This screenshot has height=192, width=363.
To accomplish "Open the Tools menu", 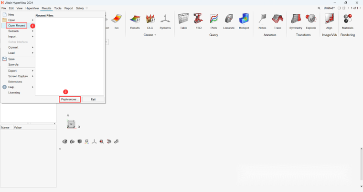I will coord(58,8).
